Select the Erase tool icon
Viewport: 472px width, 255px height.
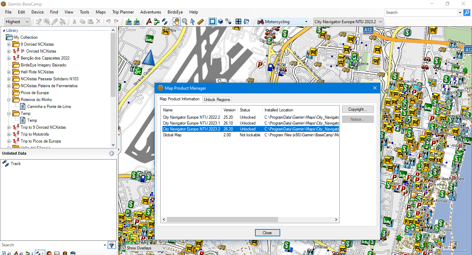54,21
